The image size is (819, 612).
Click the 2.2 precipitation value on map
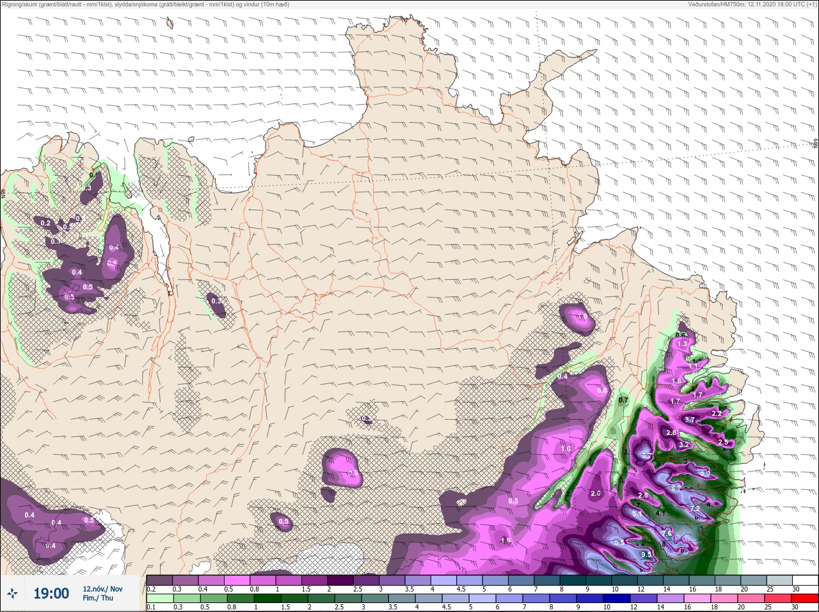(x=717, y=413)
